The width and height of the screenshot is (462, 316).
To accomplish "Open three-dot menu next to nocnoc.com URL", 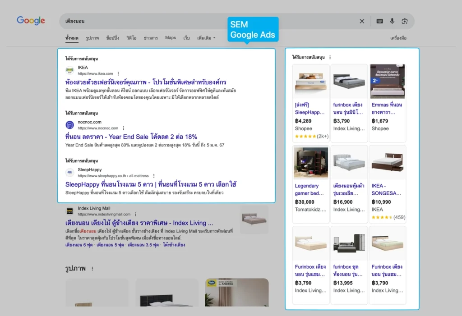I will click(124, 128).
